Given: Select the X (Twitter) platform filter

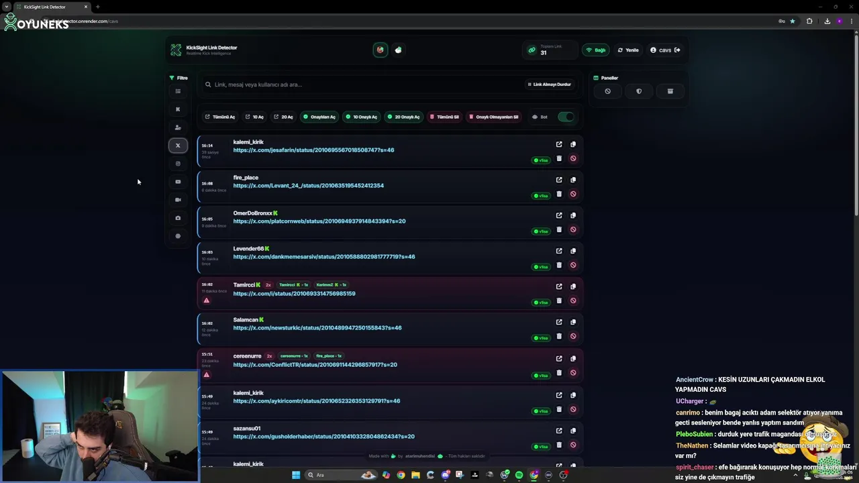Looking at the screenshot, I should click(178, 145).
